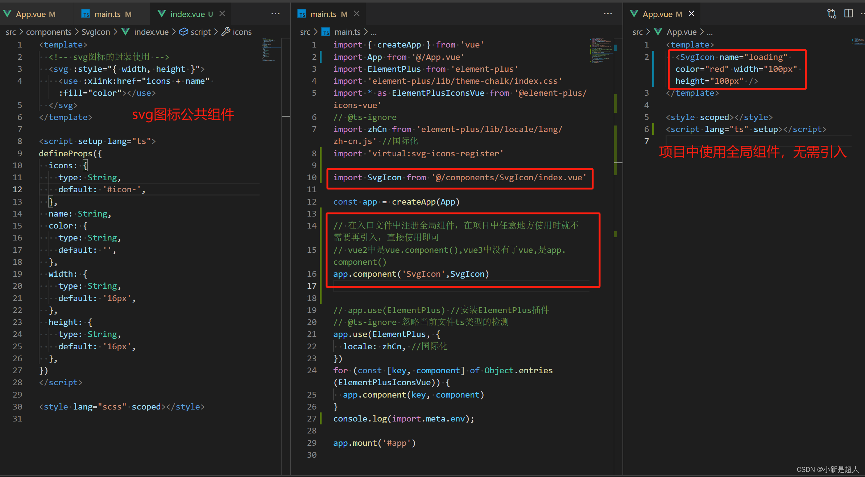Switch to main.ts tab in left group
Screen dimensions: 865x477
tap(107, 14)
